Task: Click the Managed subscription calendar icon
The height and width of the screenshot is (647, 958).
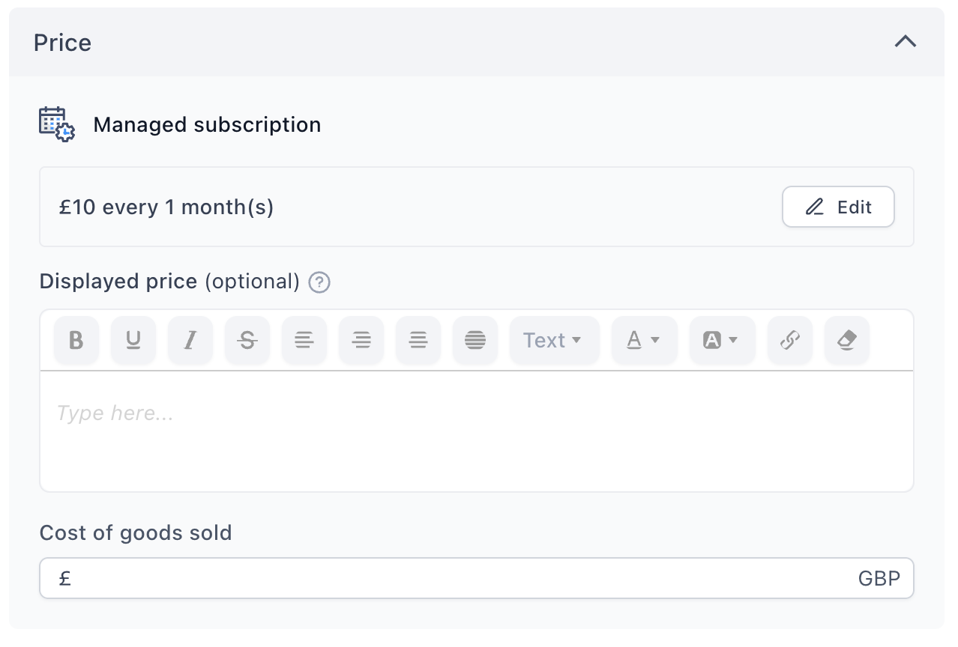Action: tap(57, 124)
